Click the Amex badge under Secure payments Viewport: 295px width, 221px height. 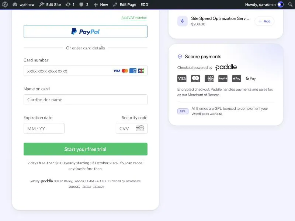click(x=209, y=78)
